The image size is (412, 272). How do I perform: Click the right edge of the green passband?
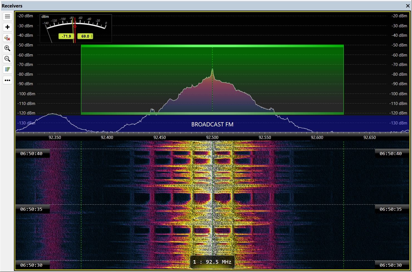pyautogui.click(x=344, y=79)
